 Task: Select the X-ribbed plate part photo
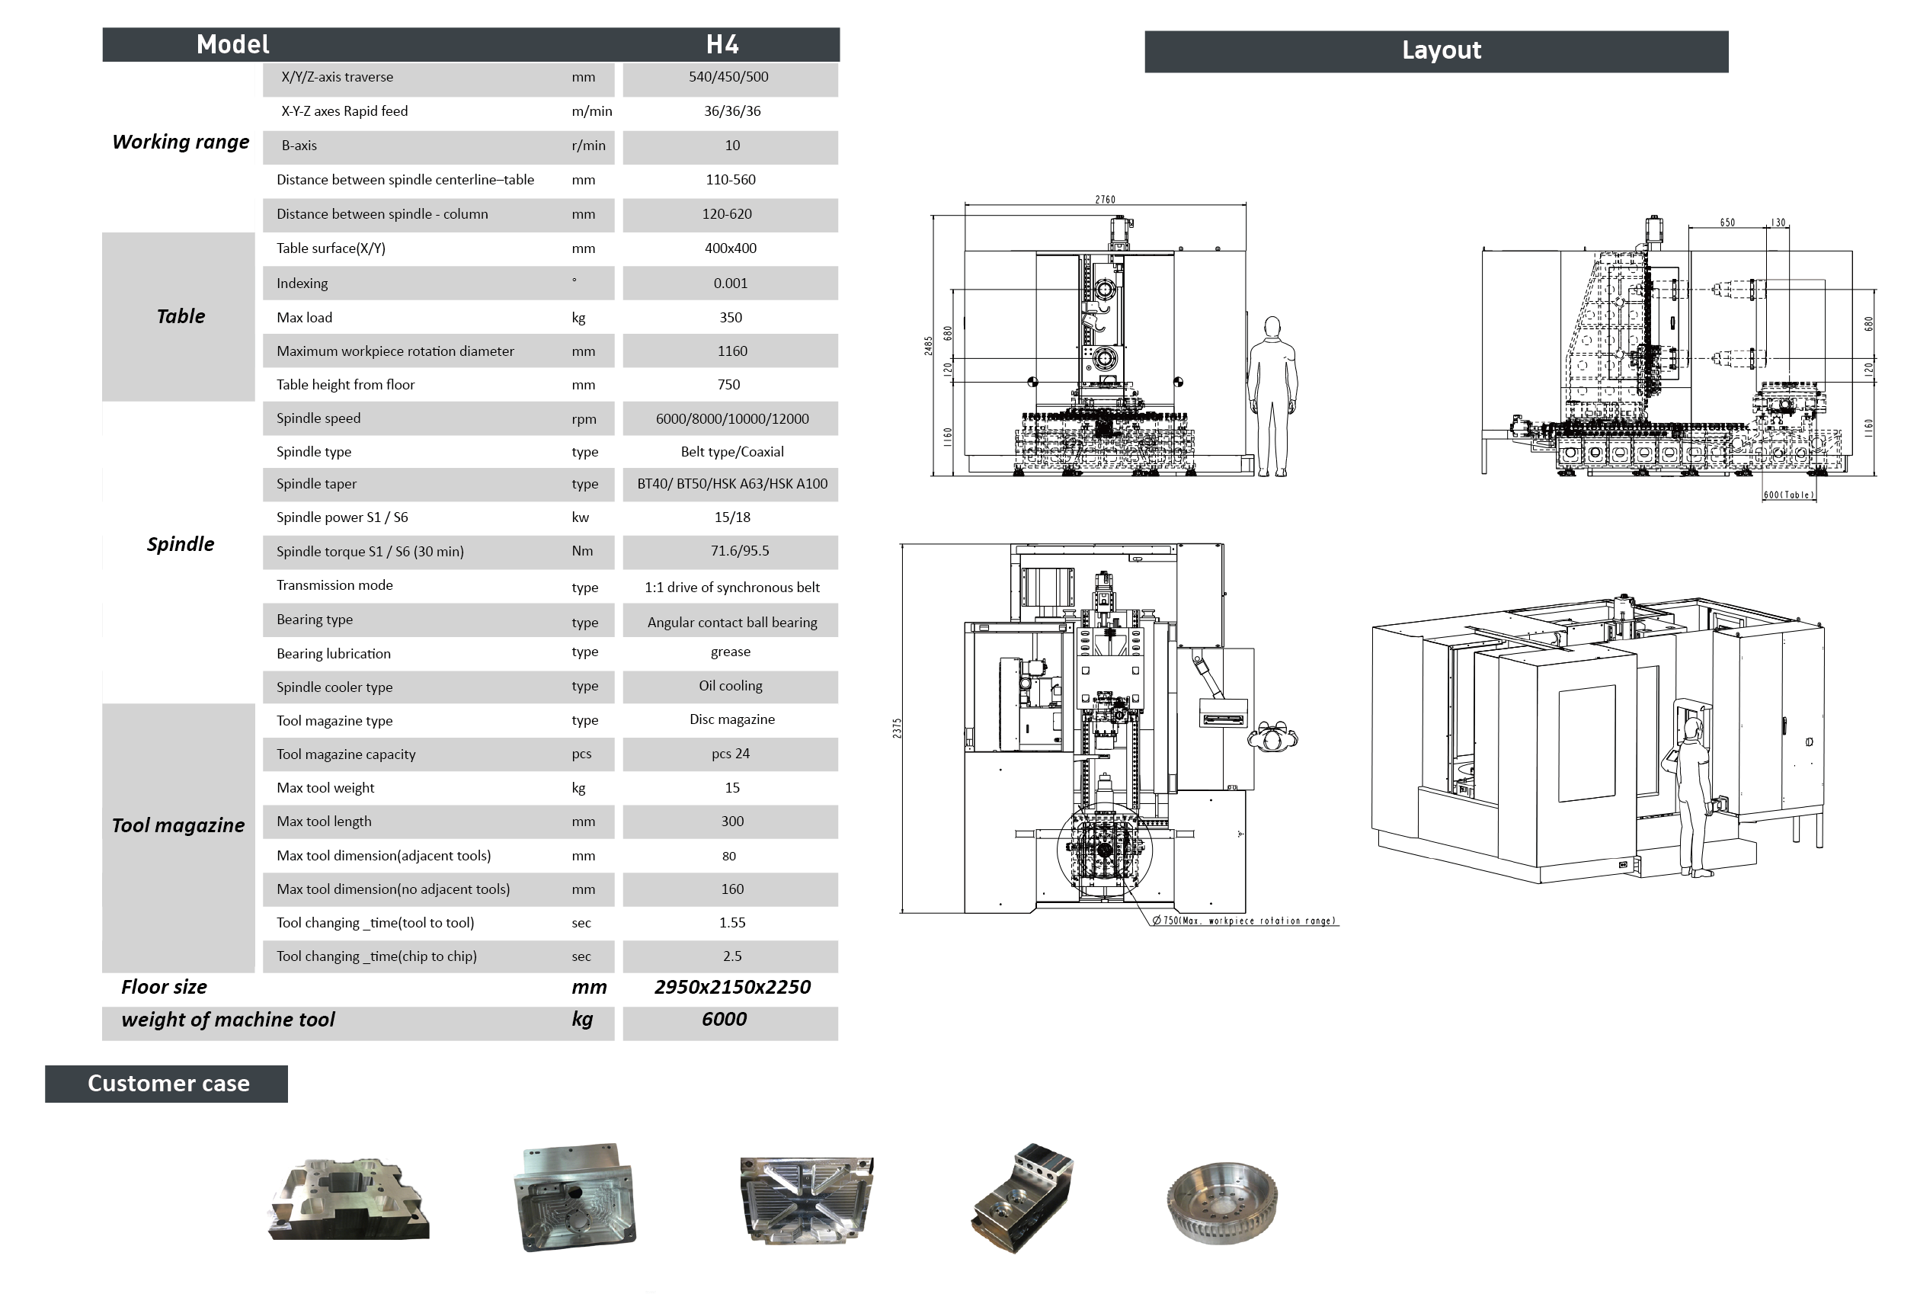(x=806, y=1200)
